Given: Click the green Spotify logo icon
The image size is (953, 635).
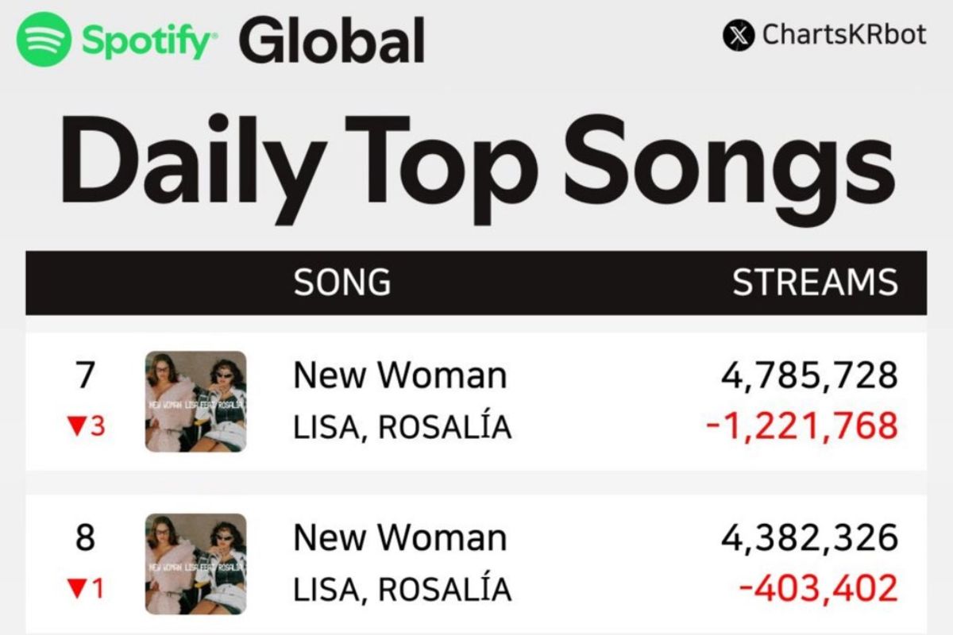Looking at the screenshot, I should tap(44, 38).
